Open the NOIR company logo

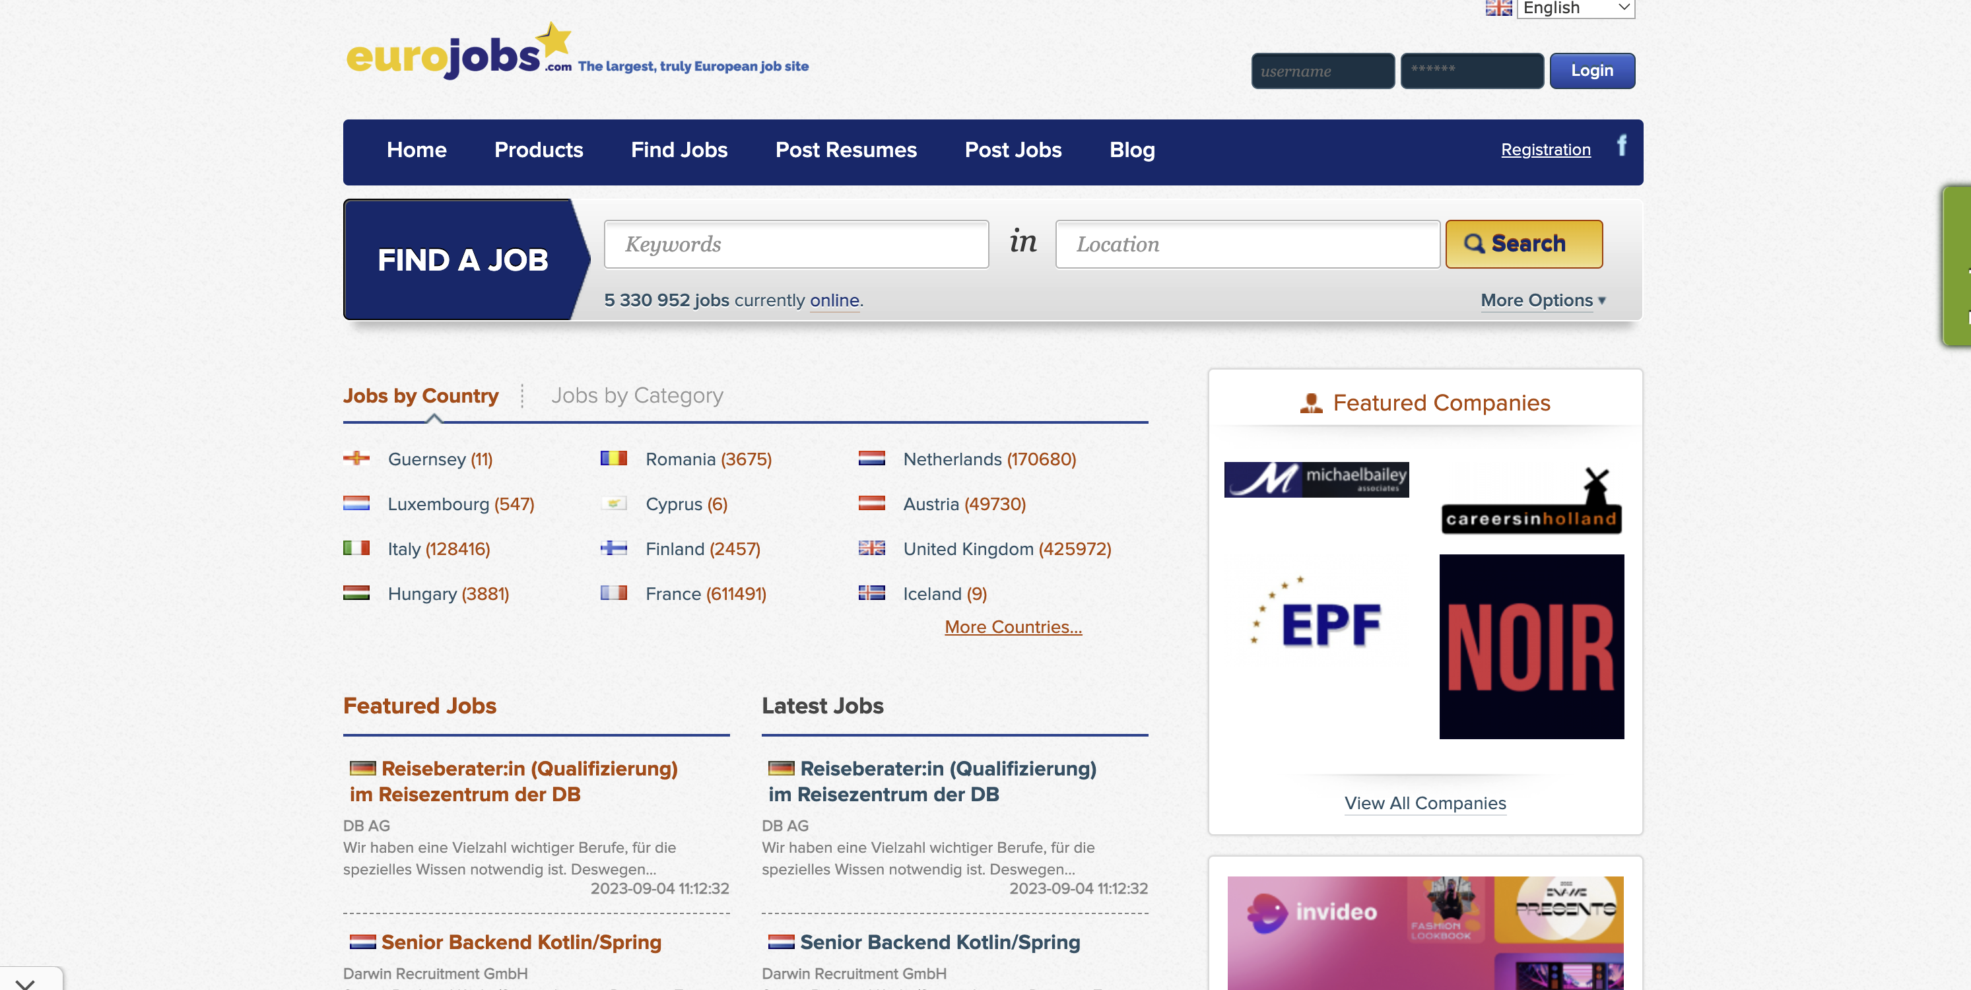click(x=1531, y=647)
